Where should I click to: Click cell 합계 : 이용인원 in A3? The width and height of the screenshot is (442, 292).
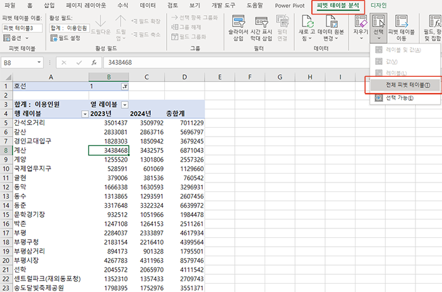click(51, 104)
